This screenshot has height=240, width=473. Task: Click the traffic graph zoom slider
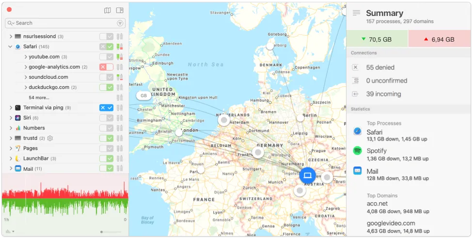(x=111, y=232)
